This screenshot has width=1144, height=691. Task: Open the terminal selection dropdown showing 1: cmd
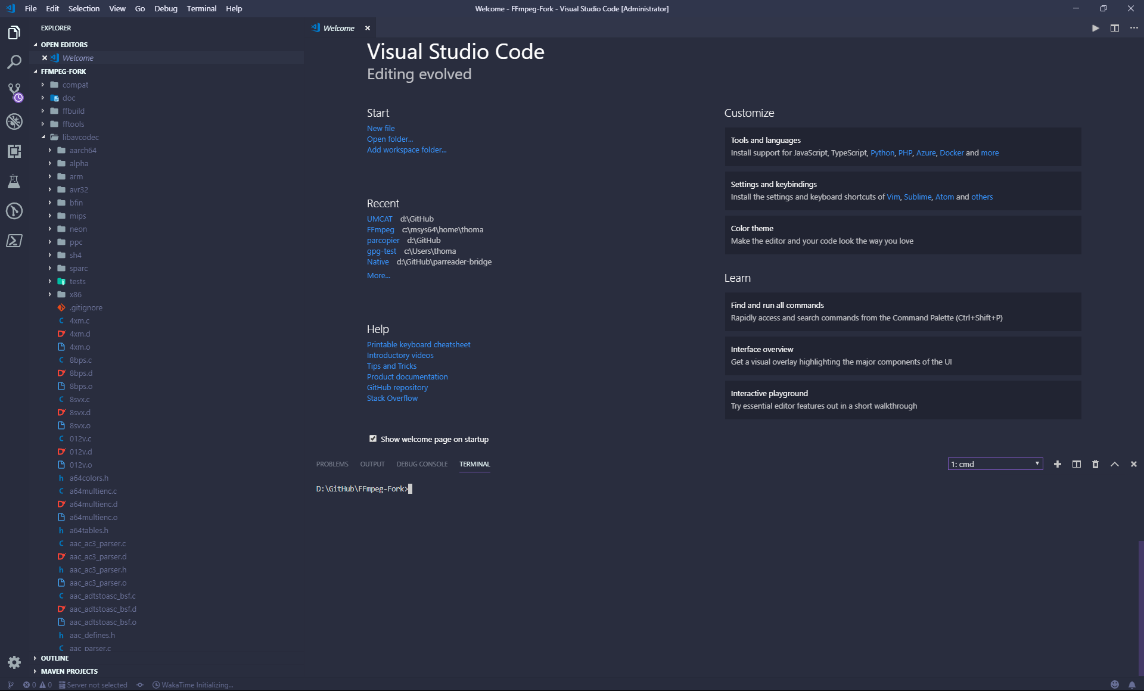coord(994,463)
